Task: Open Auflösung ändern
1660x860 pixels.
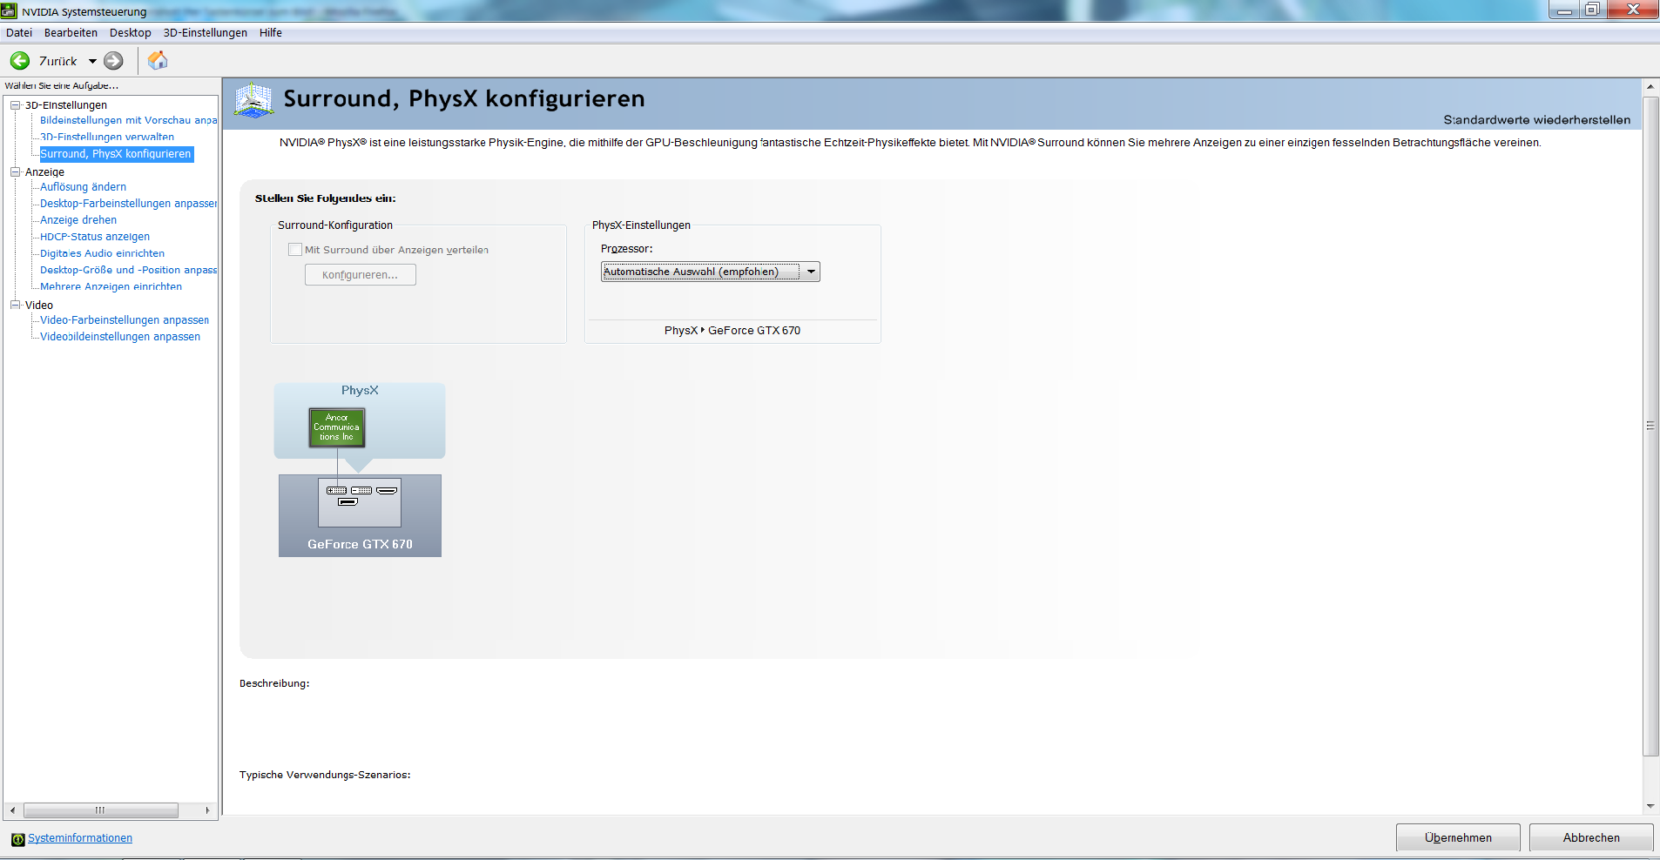Action: (83, 187)
